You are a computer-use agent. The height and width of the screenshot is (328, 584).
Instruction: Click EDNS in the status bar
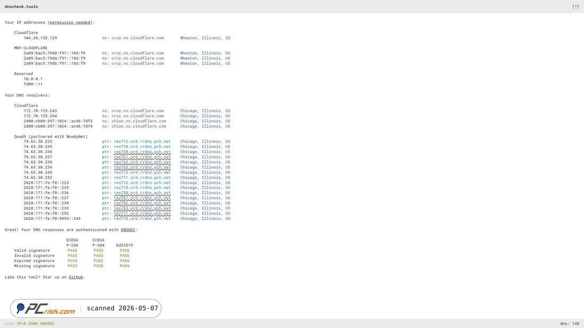[x=33, y=324]
